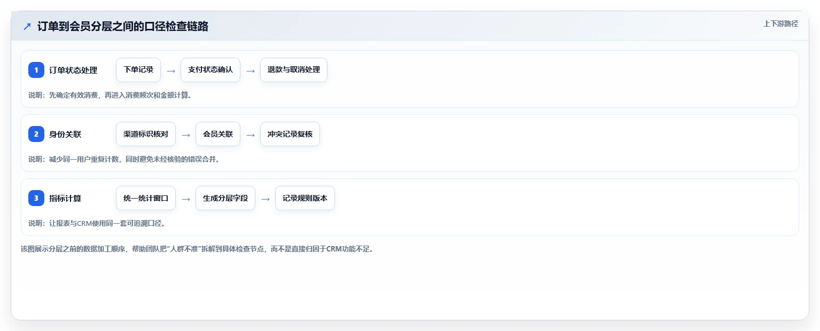Click the arrow between 统一统计窗口 and 生成分层字段
The height and width of the screenshot is (331, 820).
(186, 199)
